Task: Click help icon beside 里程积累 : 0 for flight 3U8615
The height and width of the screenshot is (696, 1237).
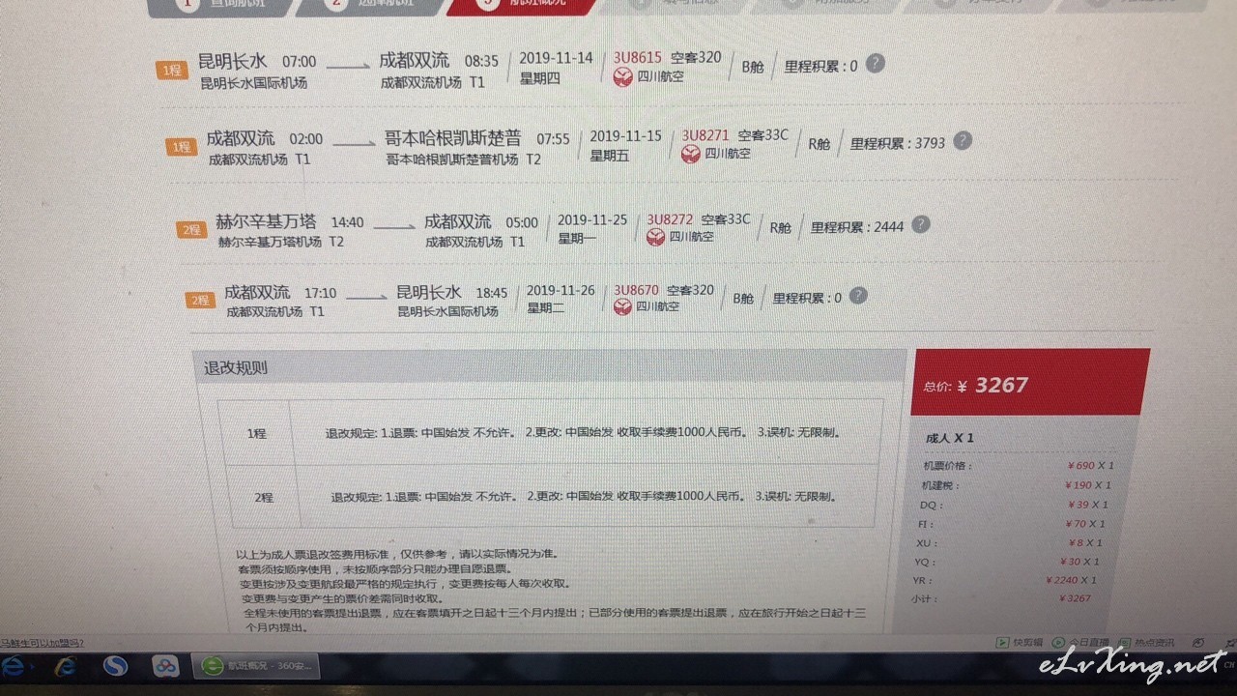Action: (x=875, y=65)
